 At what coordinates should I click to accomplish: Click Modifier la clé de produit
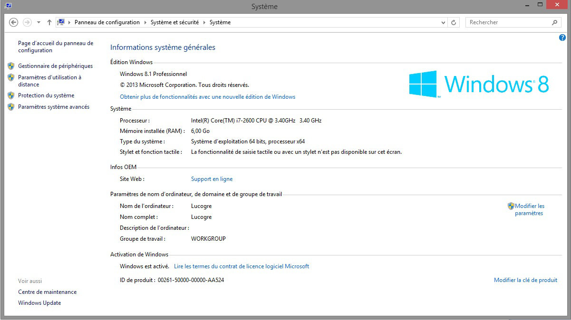[525, 280]
